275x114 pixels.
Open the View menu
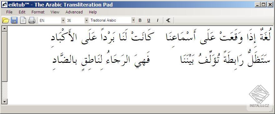click(x=55, y=12)
